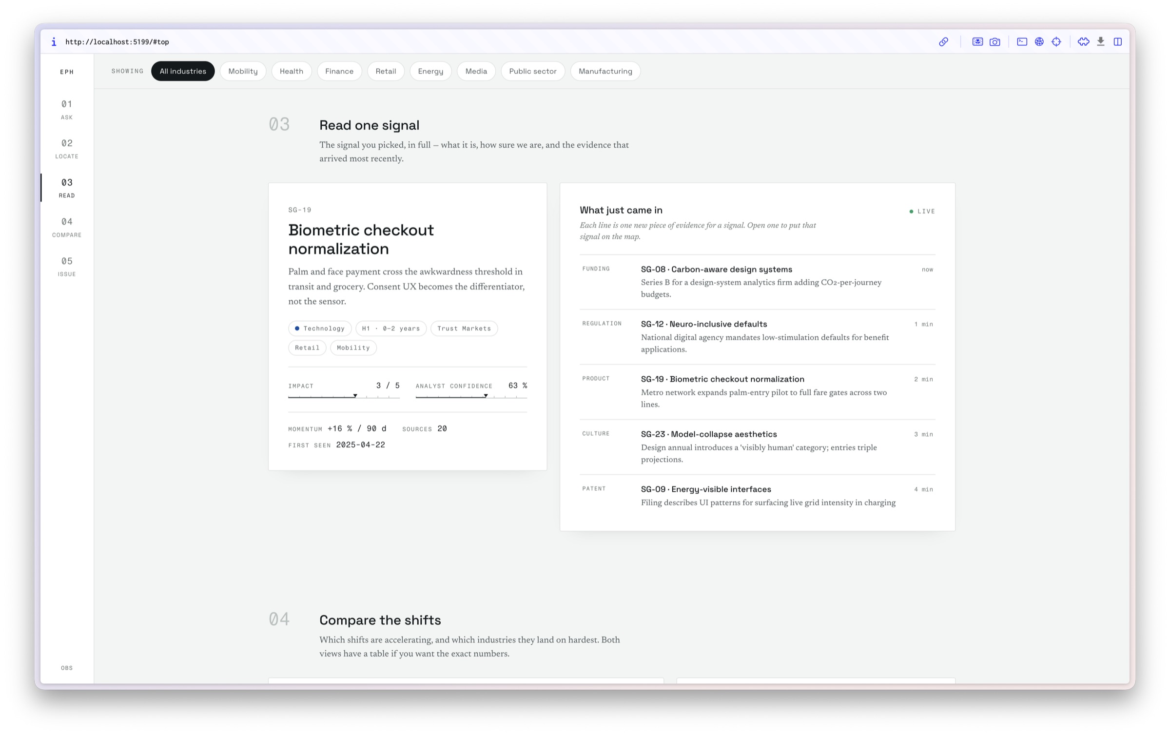Viewport: 1170px width, 735px height.
Task: Click the Trust Markets tag
Action: (464, 329)
